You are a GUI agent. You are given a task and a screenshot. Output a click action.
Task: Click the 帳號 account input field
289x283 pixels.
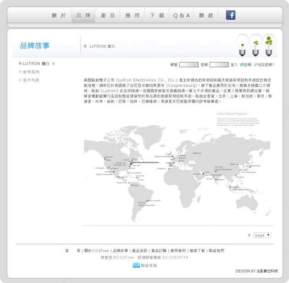189,65
